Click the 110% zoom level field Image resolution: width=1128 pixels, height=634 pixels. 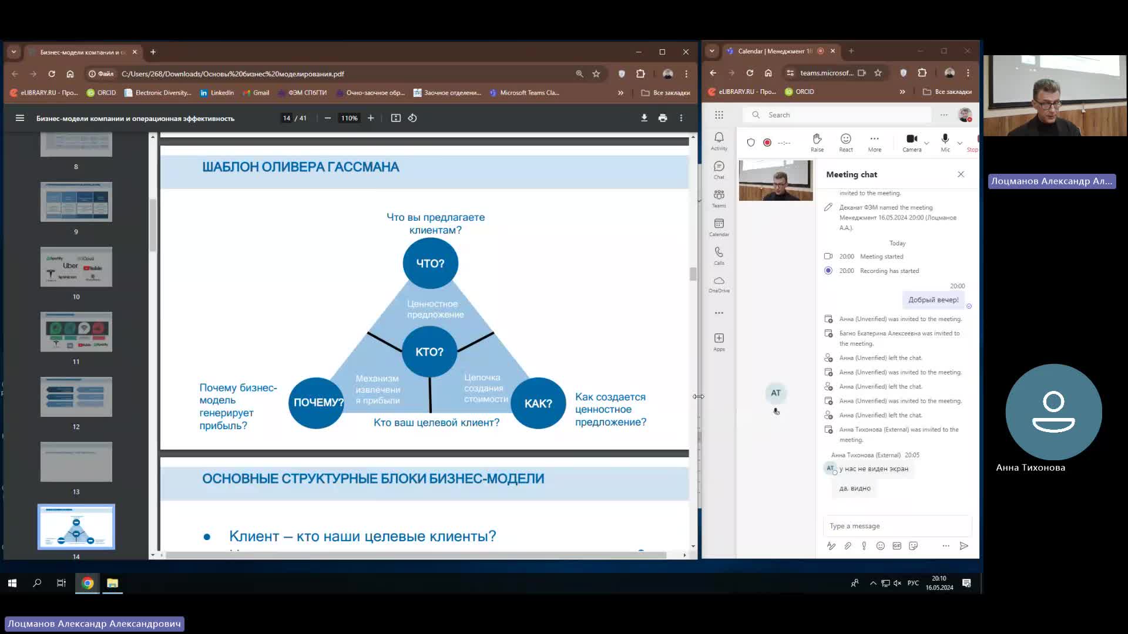point(350,118)
